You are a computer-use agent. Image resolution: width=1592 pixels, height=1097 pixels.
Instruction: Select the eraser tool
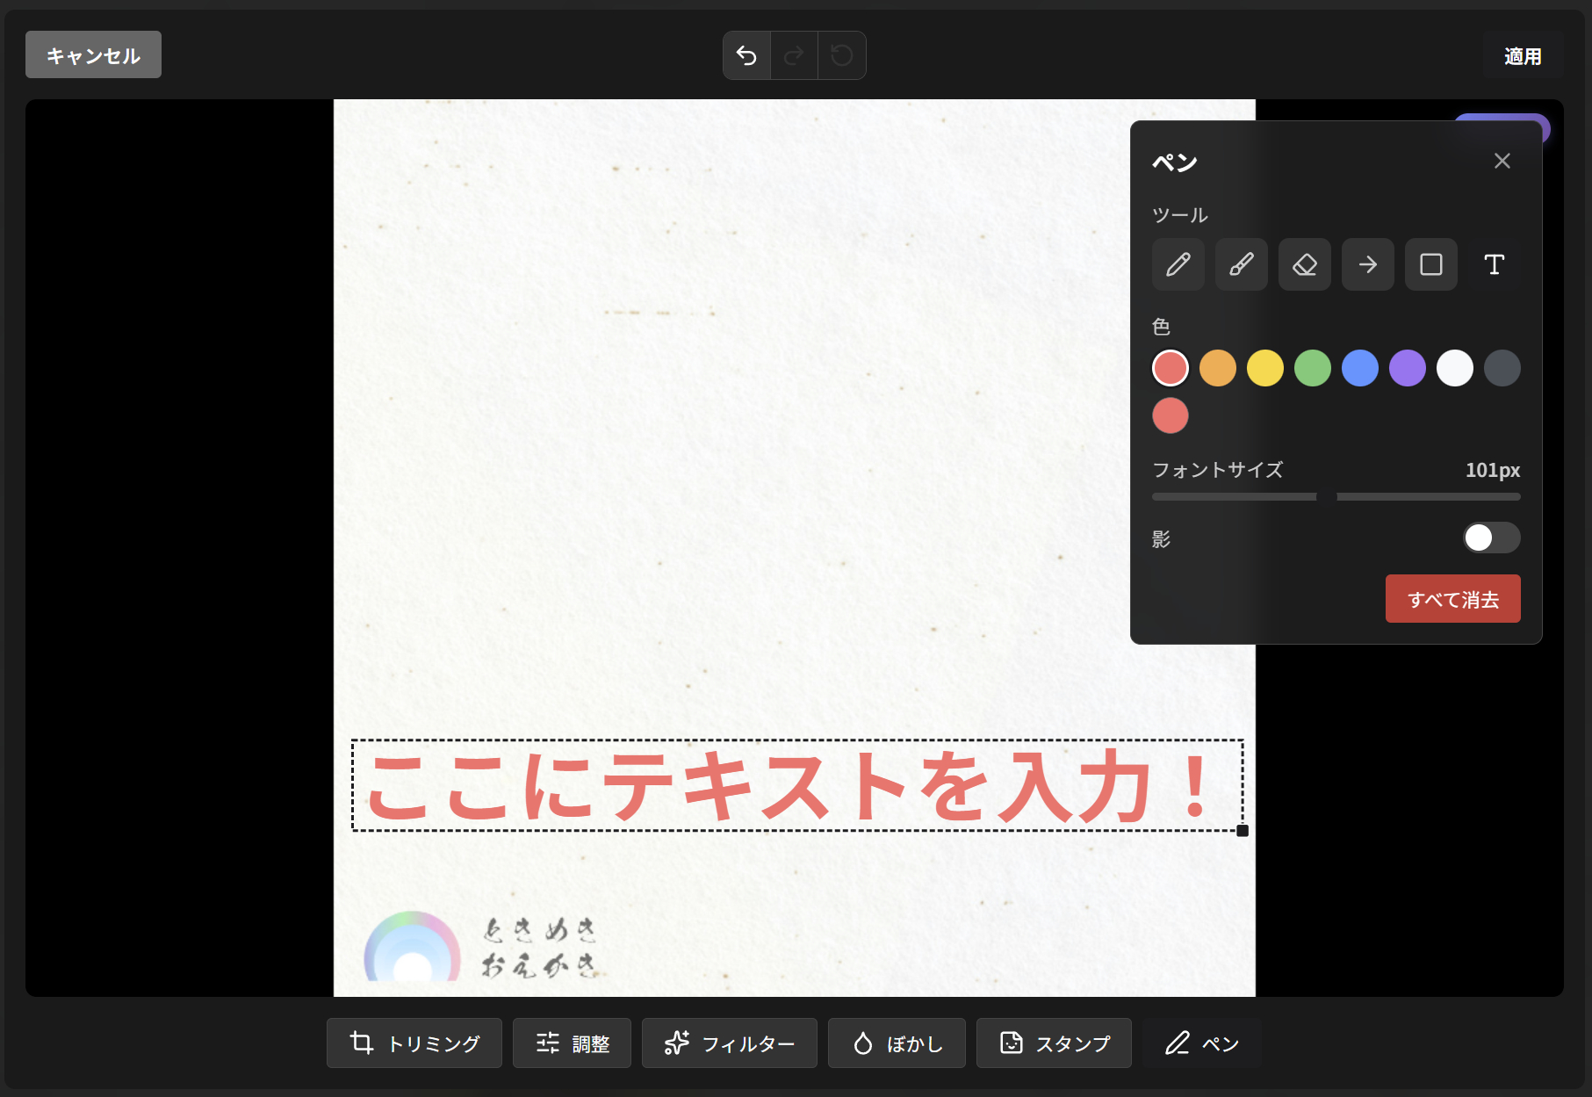coord(1304,264)
